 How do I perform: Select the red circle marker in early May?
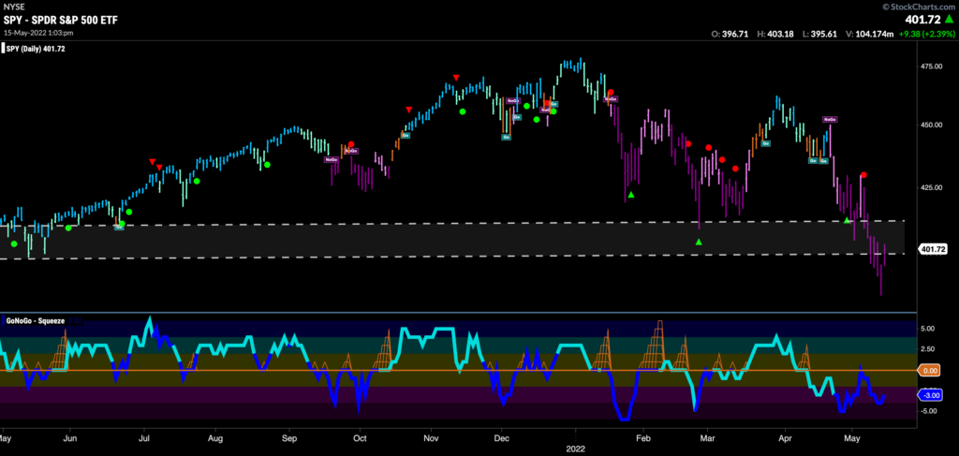863,175
